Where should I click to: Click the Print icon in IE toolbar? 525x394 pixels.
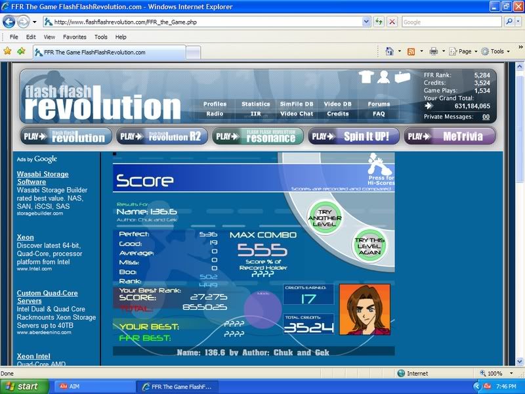[433, 51]
